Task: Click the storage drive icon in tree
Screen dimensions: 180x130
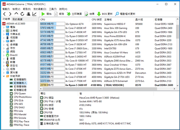Action: 8,48
